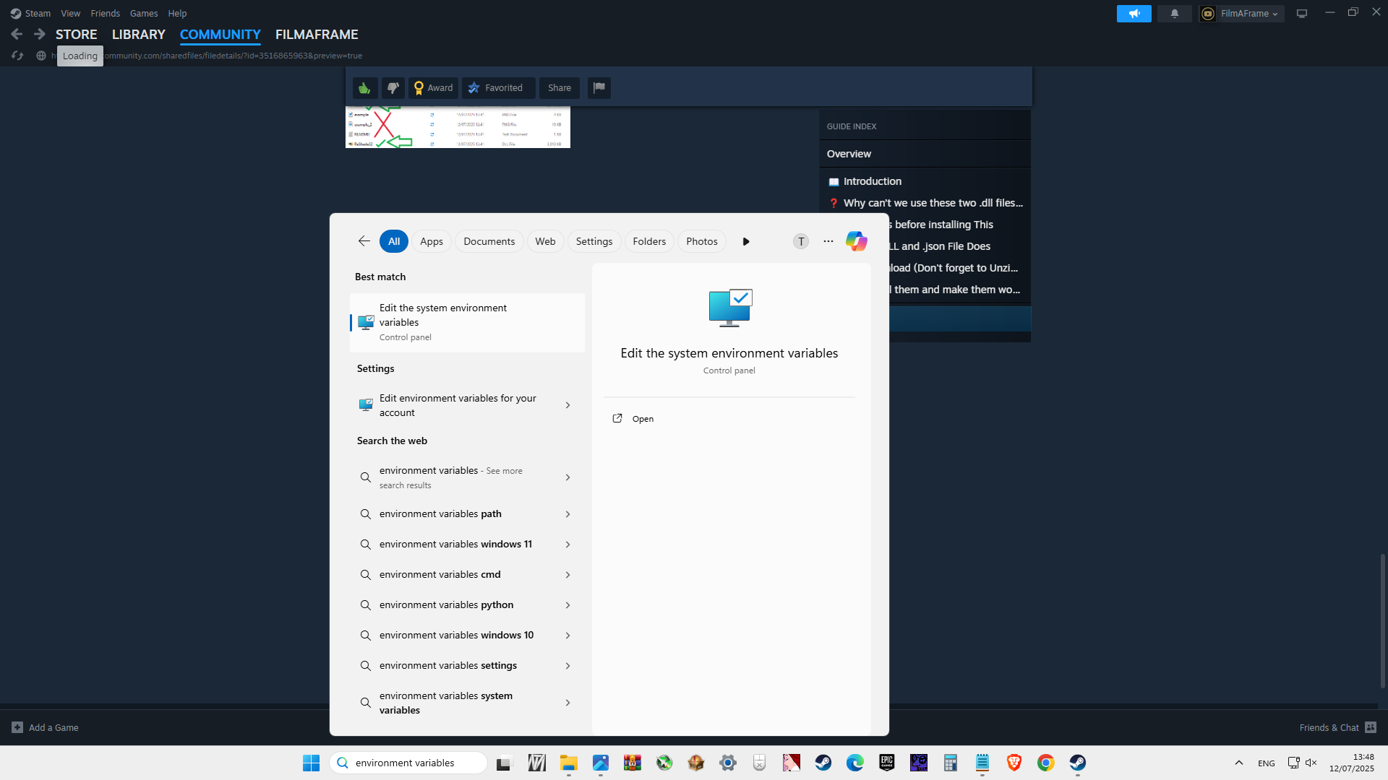Image resolution: width=1388 pixels, height=780 pixels.
Task: Select the Apps search filter tab
Action: (431, 241)
